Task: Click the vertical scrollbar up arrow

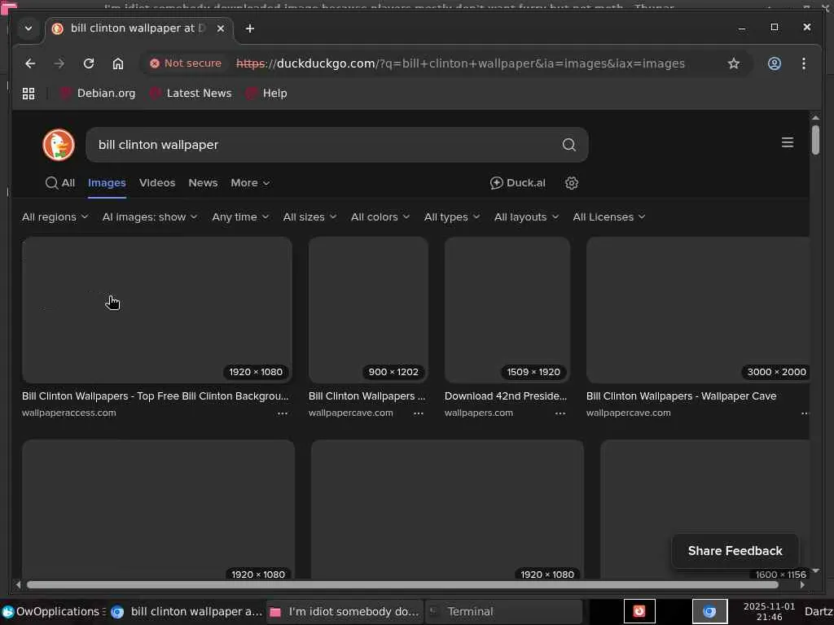Action: [x=815, y=117]
